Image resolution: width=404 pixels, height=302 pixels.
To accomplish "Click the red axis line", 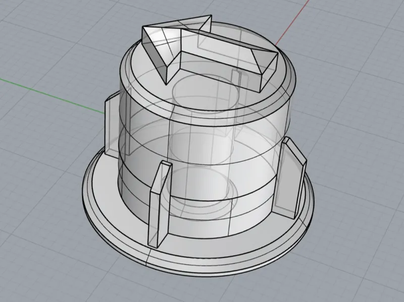I will [x=292, y=23].
